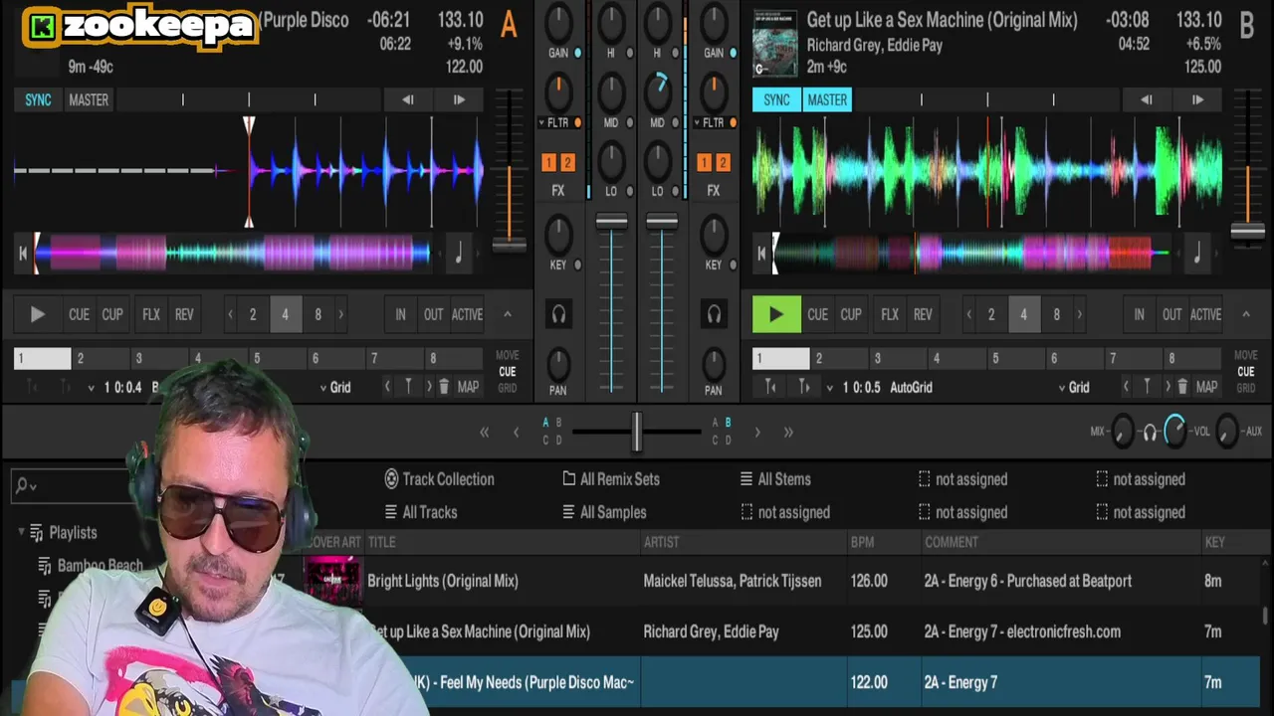Toggle keylock note icon on Deck B
Screen dimensions: 1274x716
tap(1196, 254)
